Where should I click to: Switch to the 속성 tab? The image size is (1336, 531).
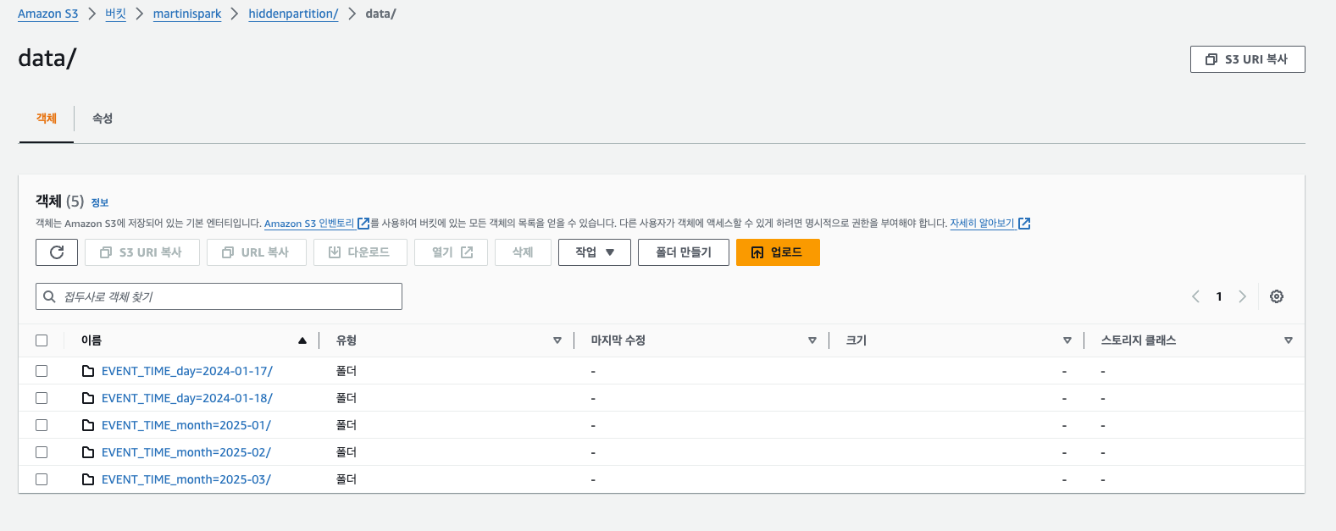(x=103, y=119)
